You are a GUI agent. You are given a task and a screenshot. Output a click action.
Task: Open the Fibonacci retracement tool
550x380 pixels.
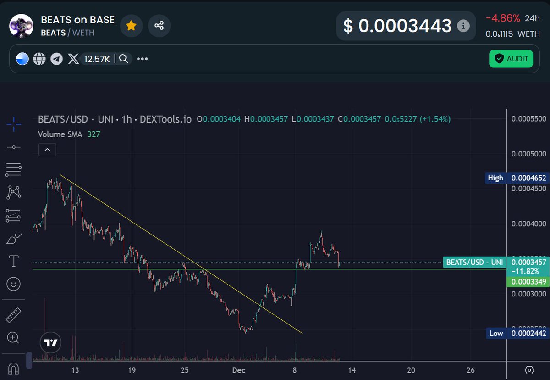click(14, 170)
